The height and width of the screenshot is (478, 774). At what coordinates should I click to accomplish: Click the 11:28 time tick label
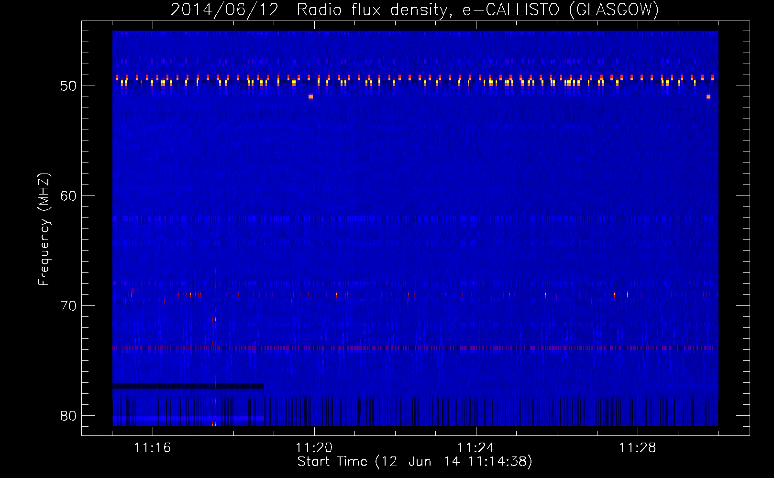click(638, 448)
